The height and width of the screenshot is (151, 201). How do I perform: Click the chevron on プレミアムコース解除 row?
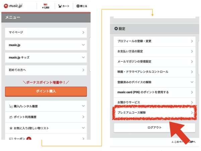[x=192, y=113]
